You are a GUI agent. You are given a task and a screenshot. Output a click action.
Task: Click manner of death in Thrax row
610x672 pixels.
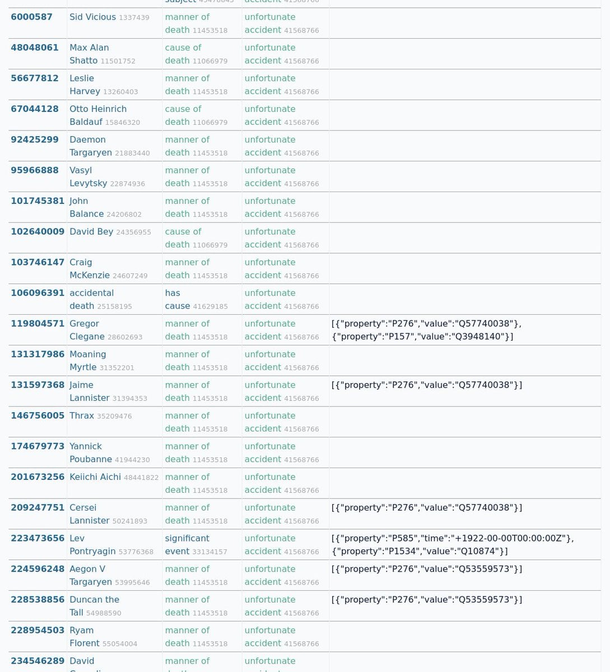click(187, 422)
